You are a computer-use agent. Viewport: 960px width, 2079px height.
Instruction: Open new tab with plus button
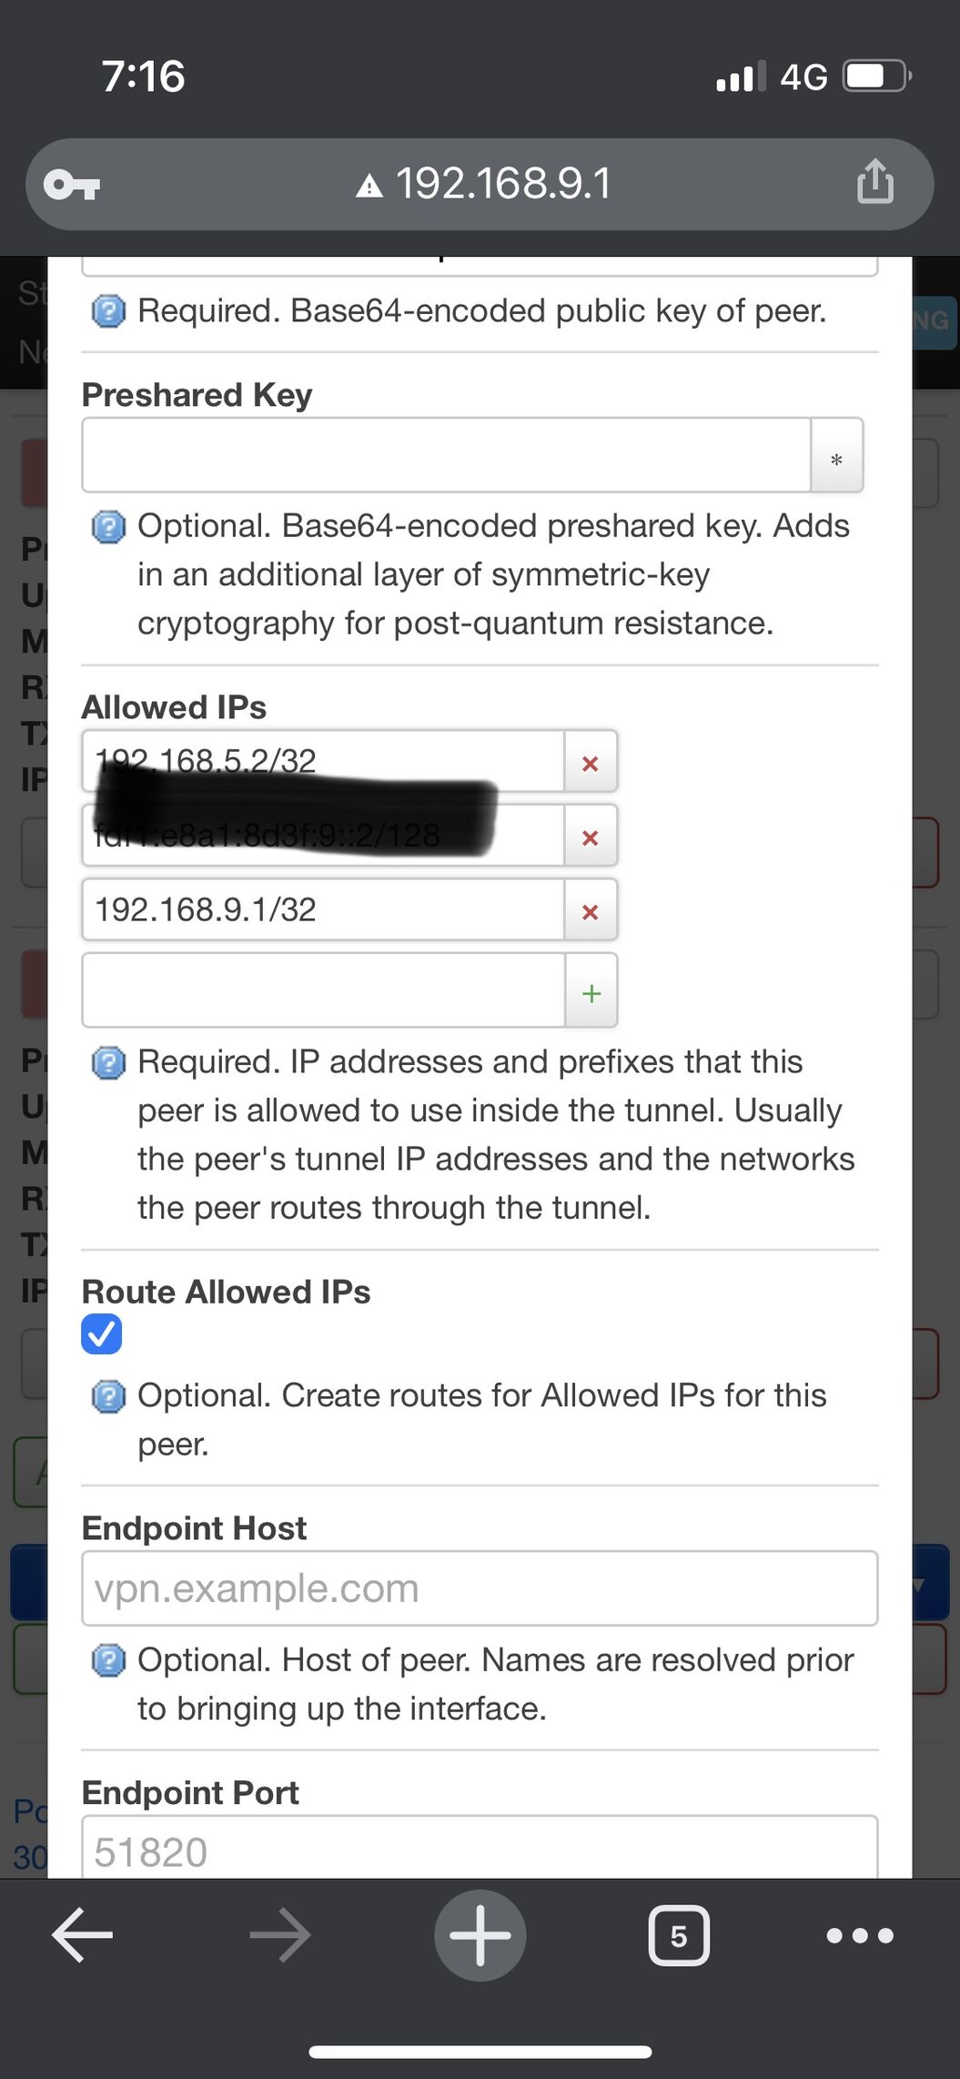click(x=480, y=1935)
